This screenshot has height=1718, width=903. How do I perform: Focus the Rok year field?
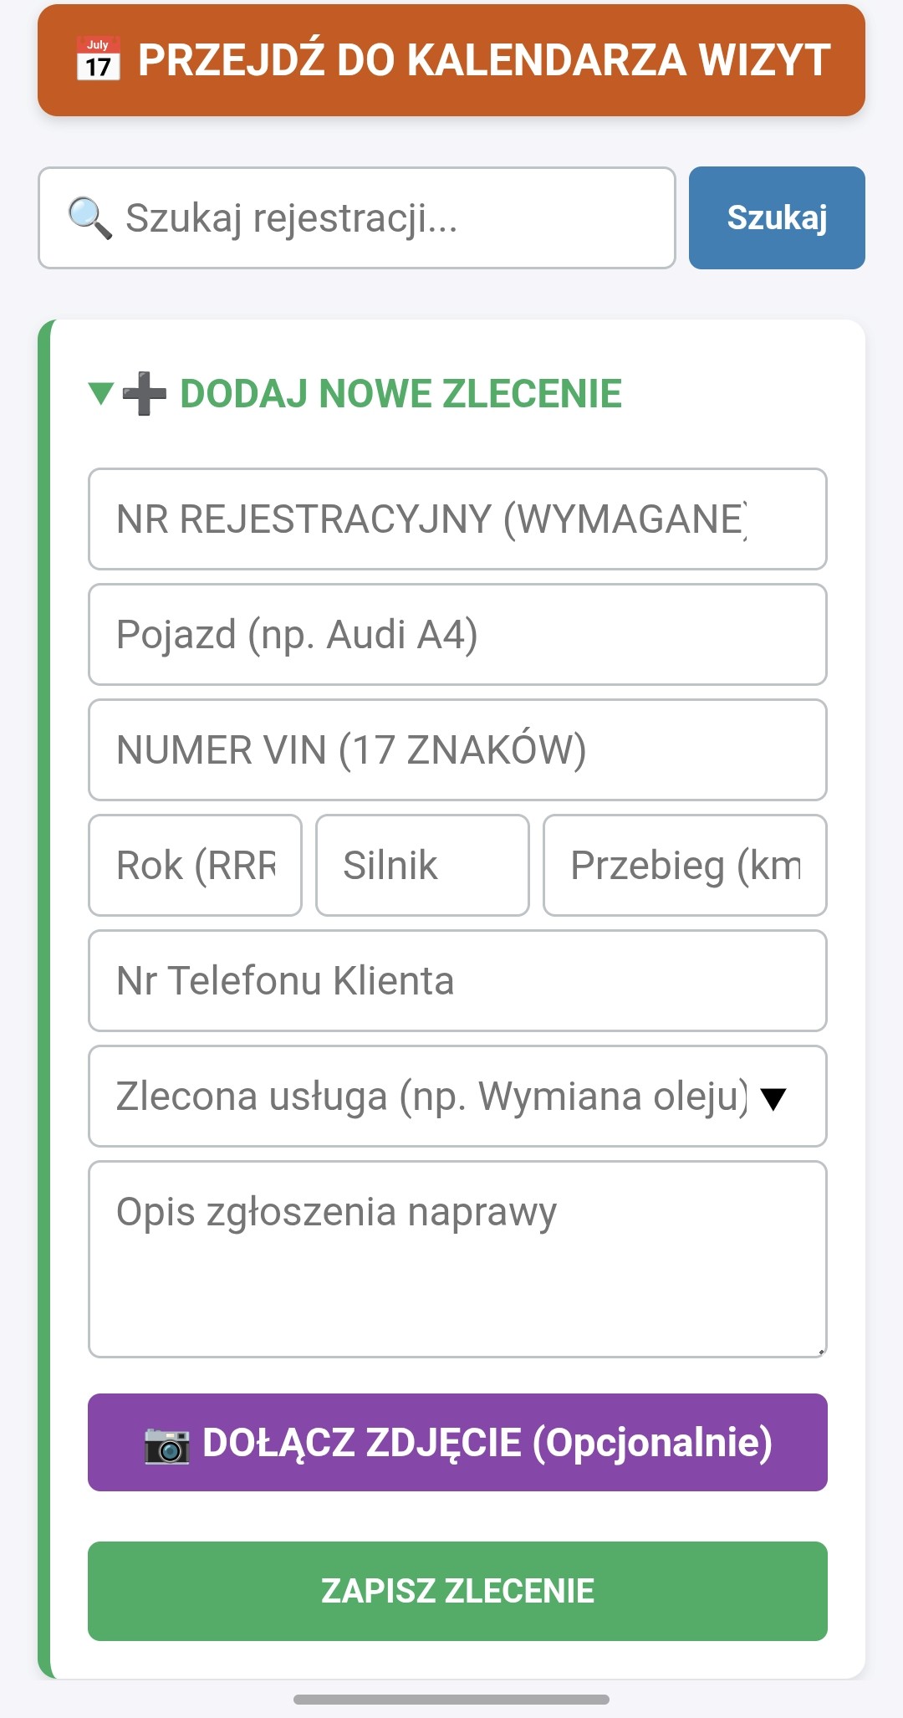point(195,866)
